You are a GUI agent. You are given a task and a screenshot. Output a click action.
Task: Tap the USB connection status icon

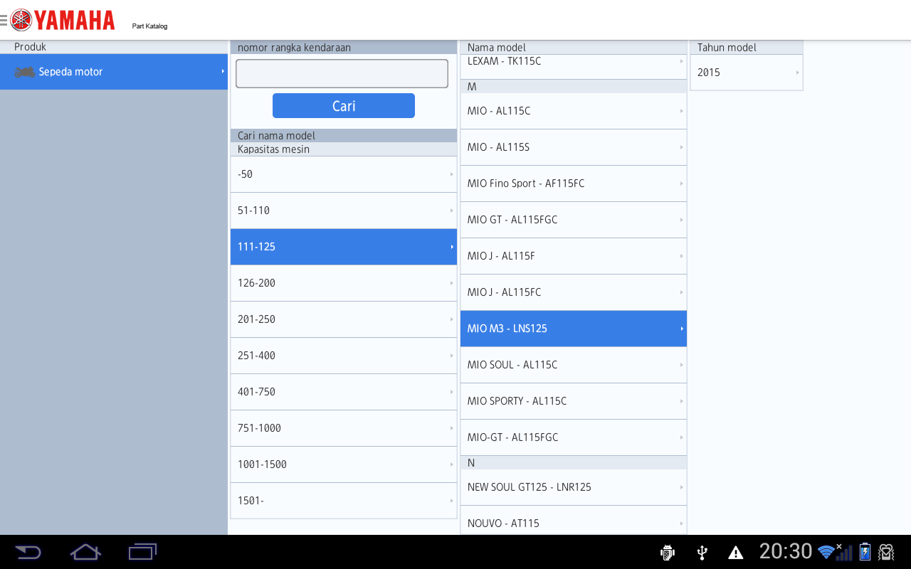pyautogui.click(x=702, y=552)
